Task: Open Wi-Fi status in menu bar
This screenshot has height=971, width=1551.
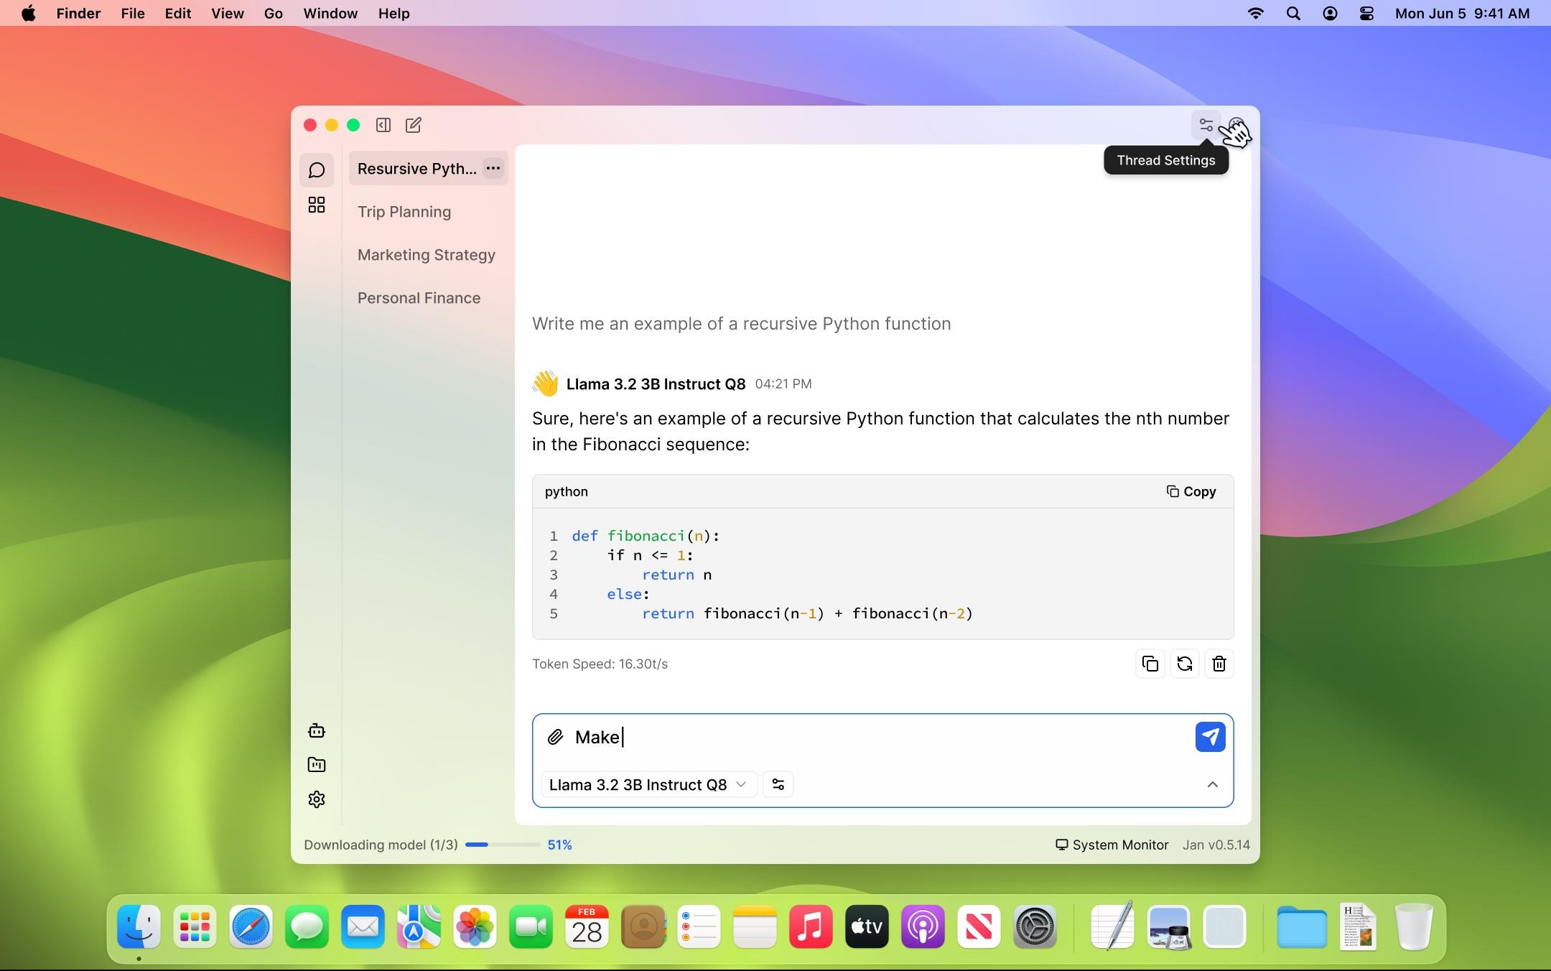Action: (1255, 13)
